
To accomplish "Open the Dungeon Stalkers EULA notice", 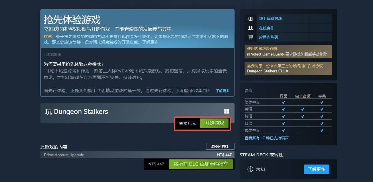I will pos(288,69).
